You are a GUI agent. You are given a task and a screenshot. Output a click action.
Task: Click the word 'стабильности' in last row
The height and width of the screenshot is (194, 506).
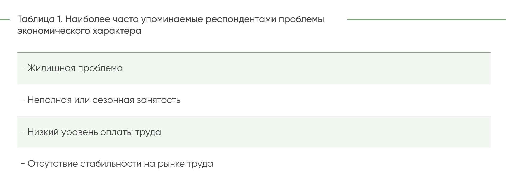[x=111, y=164]
